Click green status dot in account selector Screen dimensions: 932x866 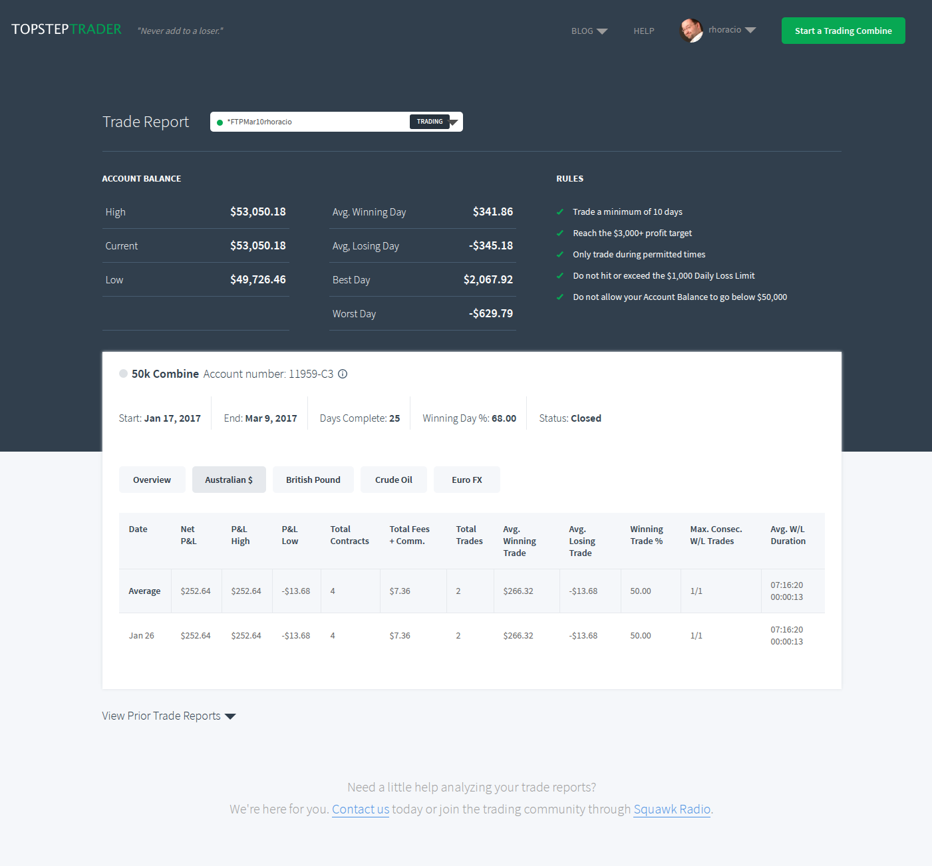pyautogui.click(x=220, y=122)
